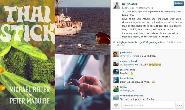Click the location pin icon before #UpInSmoke
Viewport: 185px width, 110px height.
tap(137, 8)
